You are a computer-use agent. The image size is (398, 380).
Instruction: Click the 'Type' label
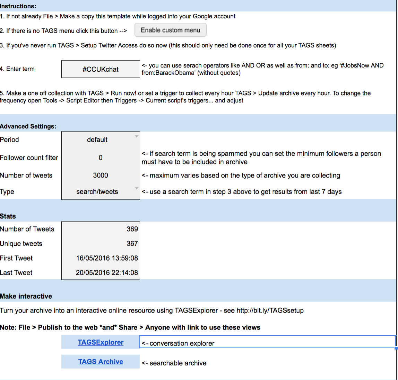7,192
